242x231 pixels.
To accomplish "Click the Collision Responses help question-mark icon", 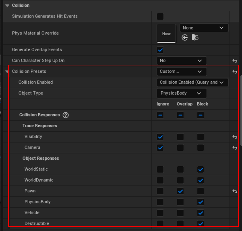I will pyautogui.click(x=66, y=115).
